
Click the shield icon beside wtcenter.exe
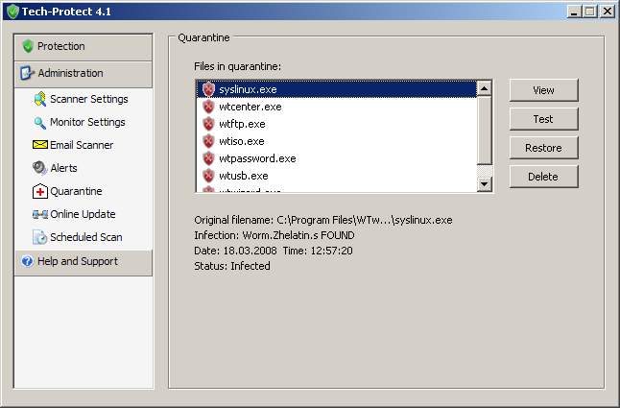click(208, 107)
